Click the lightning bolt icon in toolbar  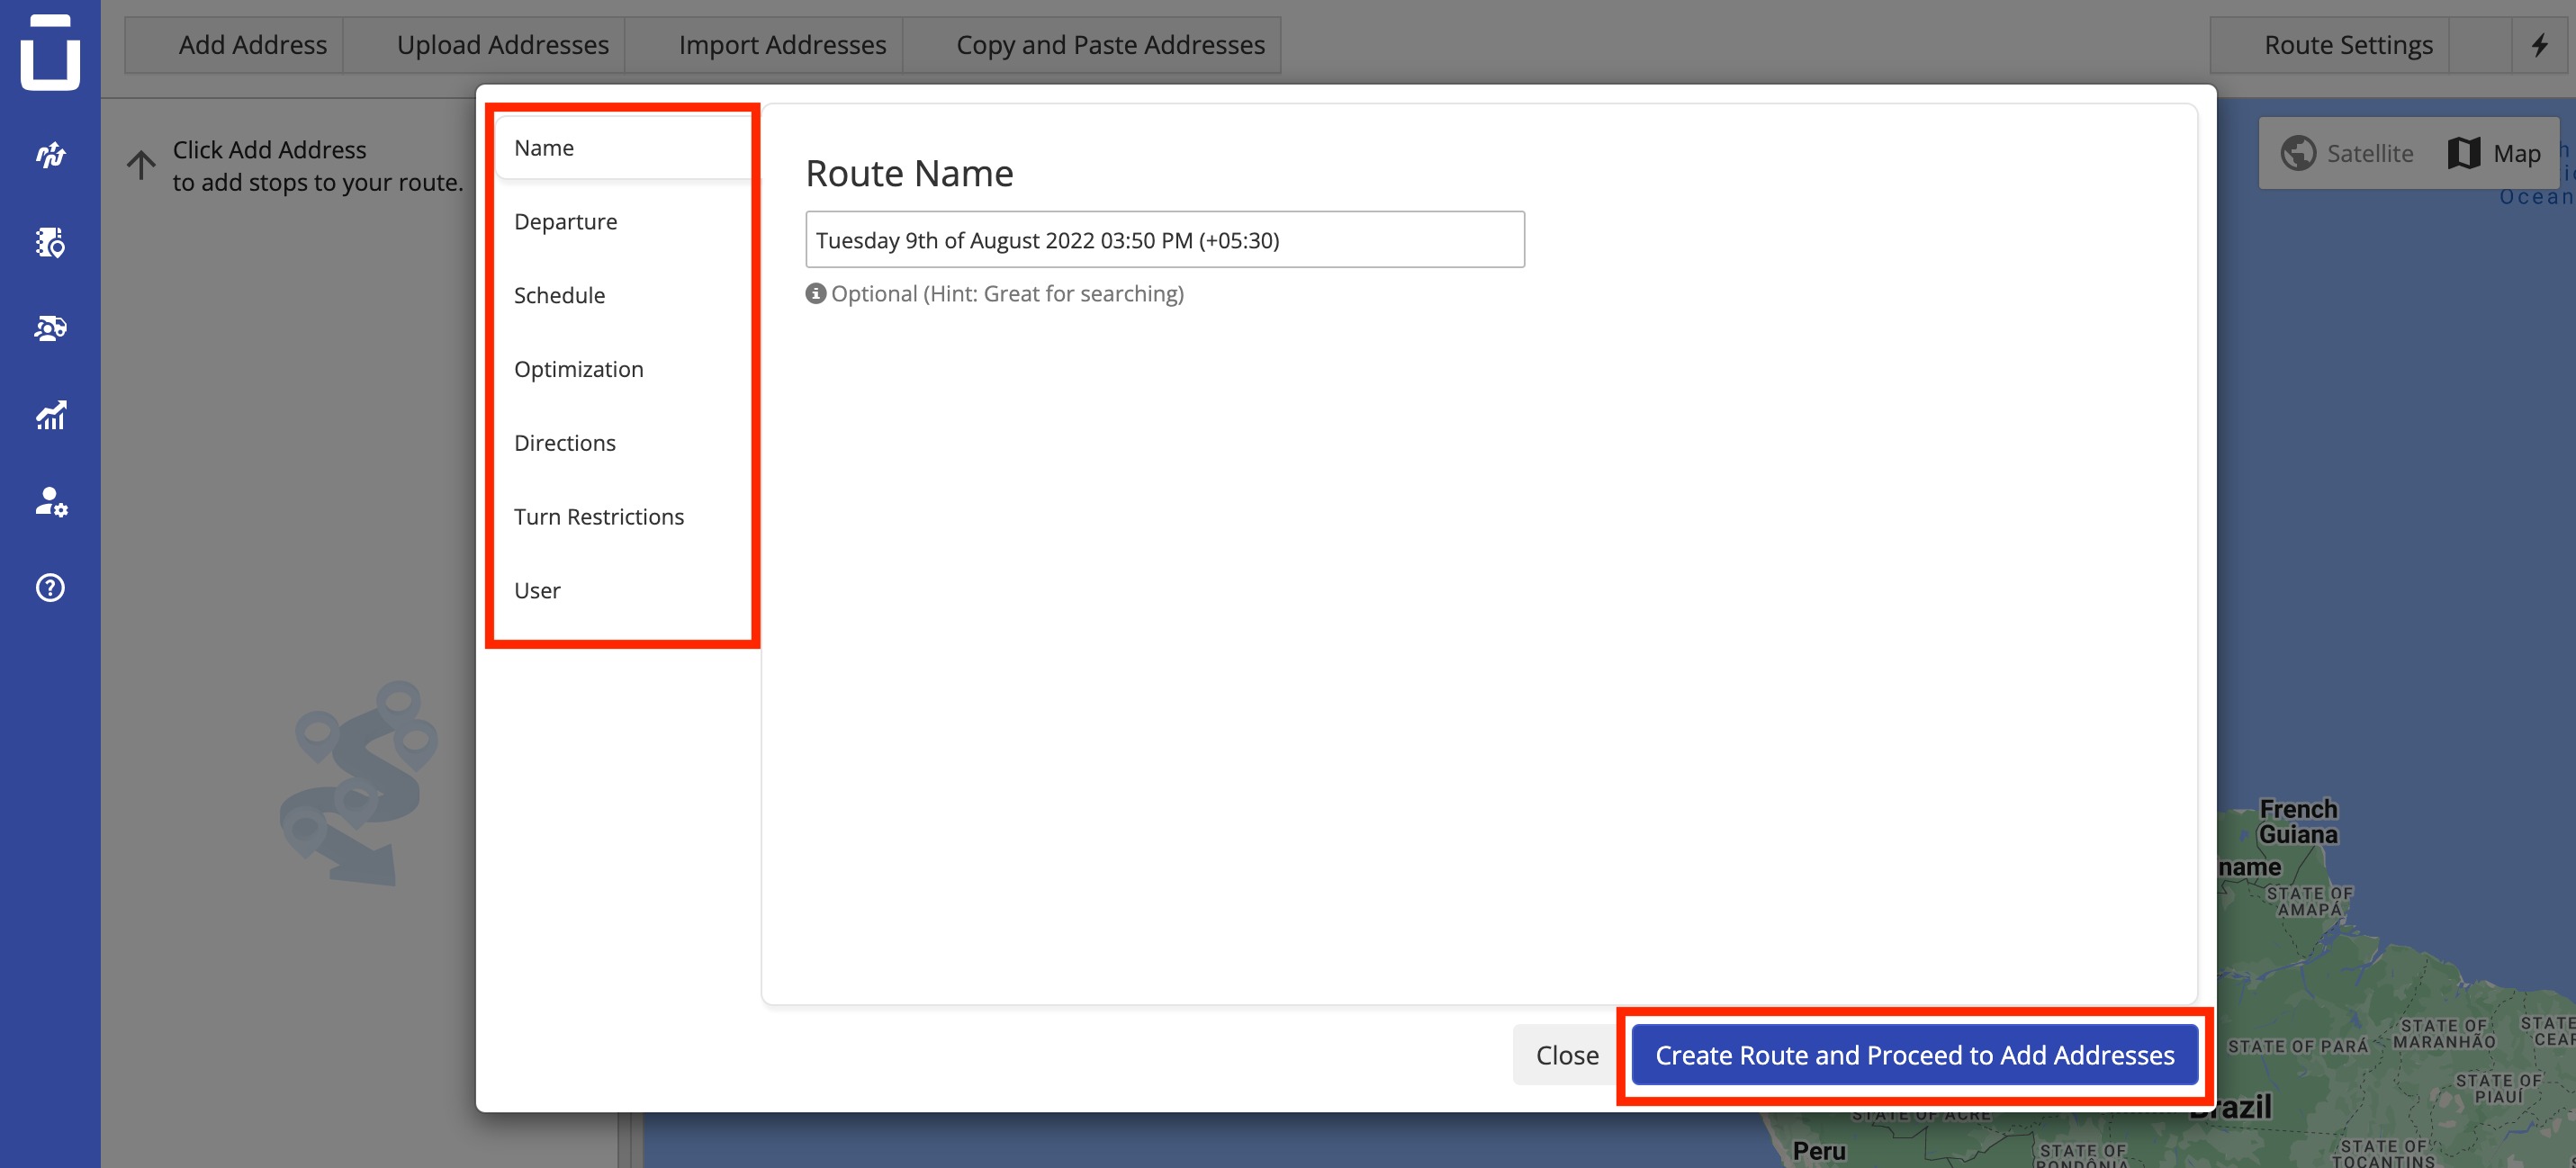(2539, 45)
